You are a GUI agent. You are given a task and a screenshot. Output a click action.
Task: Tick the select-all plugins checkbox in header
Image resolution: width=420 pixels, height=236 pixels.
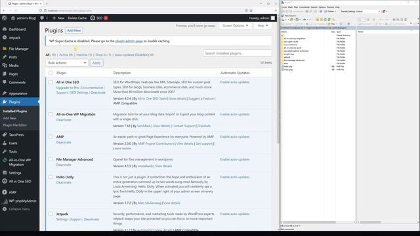pyautogui.click(x=51, y=73)
